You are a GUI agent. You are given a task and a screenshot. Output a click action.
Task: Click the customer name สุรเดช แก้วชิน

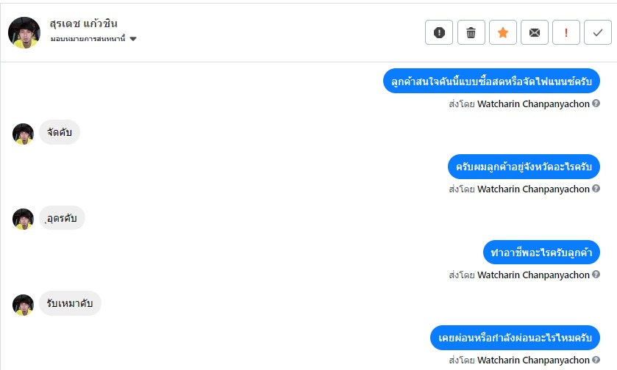point(84,23)
